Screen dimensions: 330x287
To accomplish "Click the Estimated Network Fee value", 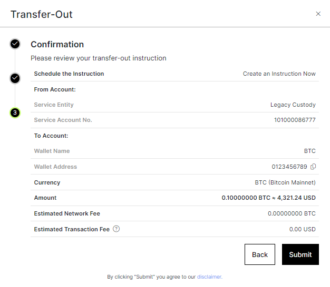I will tap(292, 213).
